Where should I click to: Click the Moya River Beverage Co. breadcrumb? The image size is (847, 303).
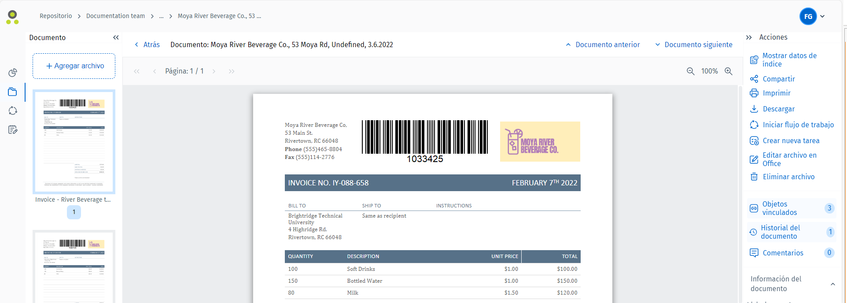point(219,16)
